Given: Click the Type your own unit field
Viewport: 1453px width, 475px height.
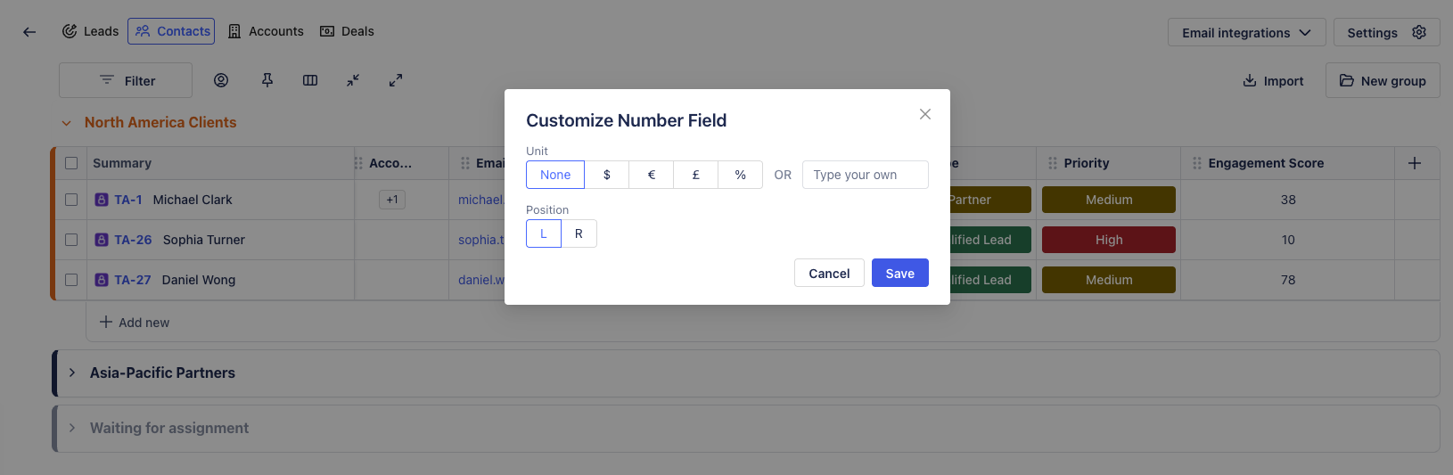Looking at the screenshot, I should click(865, 175).
